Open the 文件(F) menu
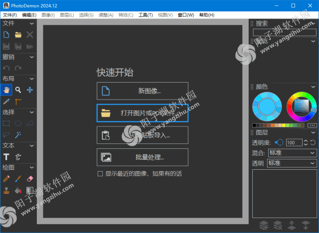The image size is (319, 233). click(10, 15)
